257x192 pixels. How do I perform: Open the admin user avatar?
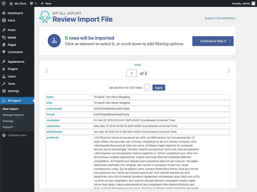[253, 3]
